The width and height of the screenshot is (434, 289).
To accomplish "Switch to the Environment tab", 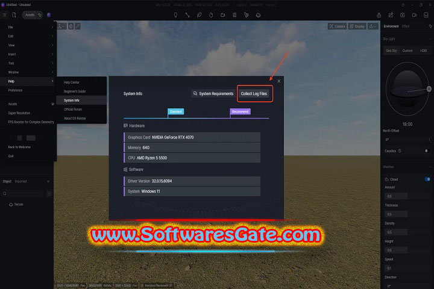I will click(391, 26).
